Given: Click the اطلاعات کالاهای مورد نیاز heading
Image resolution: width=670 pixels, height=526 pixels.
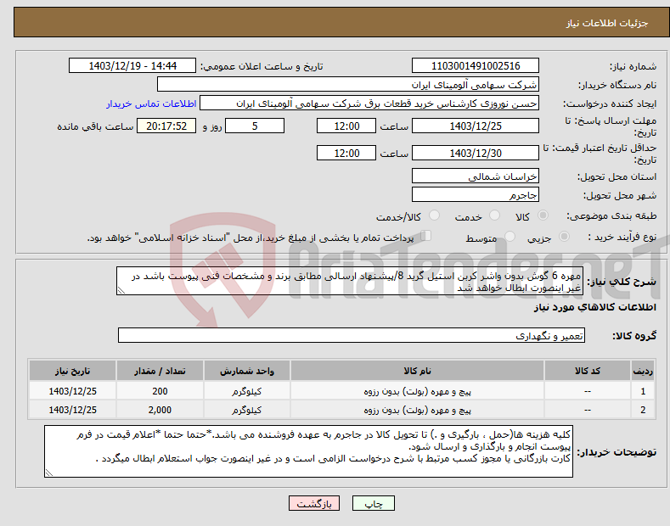Looking at the screenshot, I should tap(594, 307).
